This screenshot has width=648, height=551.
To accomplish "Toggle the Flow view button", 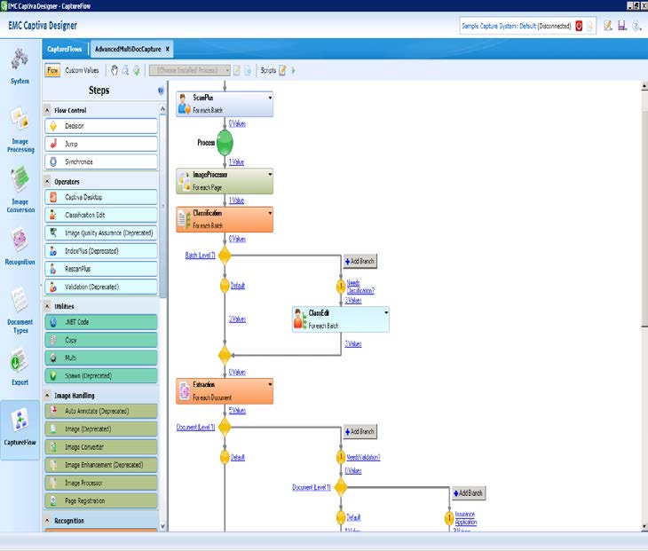I will pos(52,70).
